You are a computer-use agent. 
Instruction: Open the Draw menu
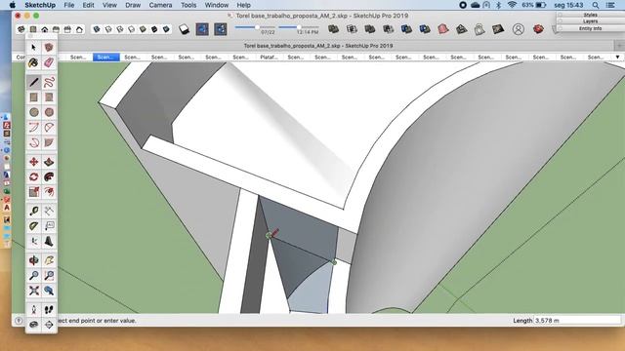(x=133, y=5)
